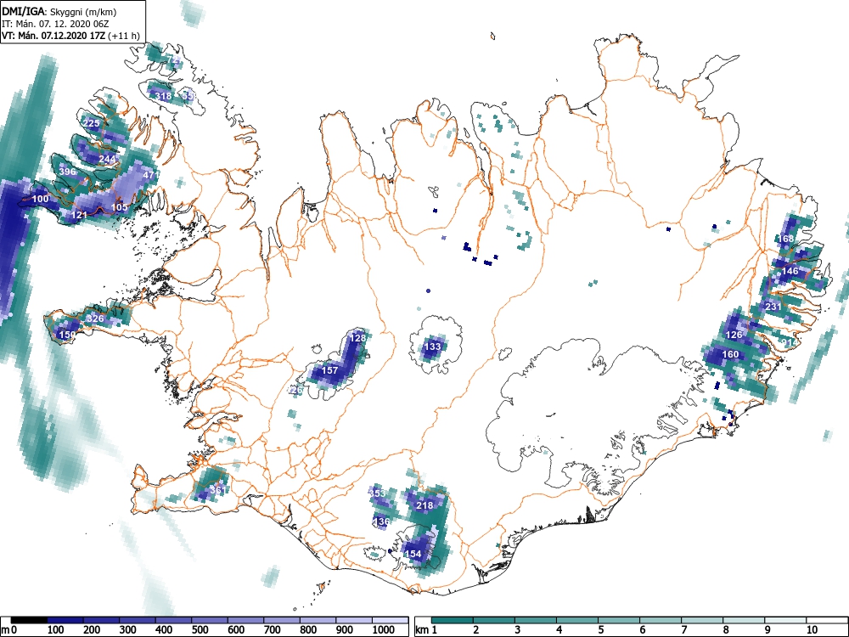This screenshot has width=849, height=637.
Task: Click the 150 visibility value label
Action: [67, 335]
